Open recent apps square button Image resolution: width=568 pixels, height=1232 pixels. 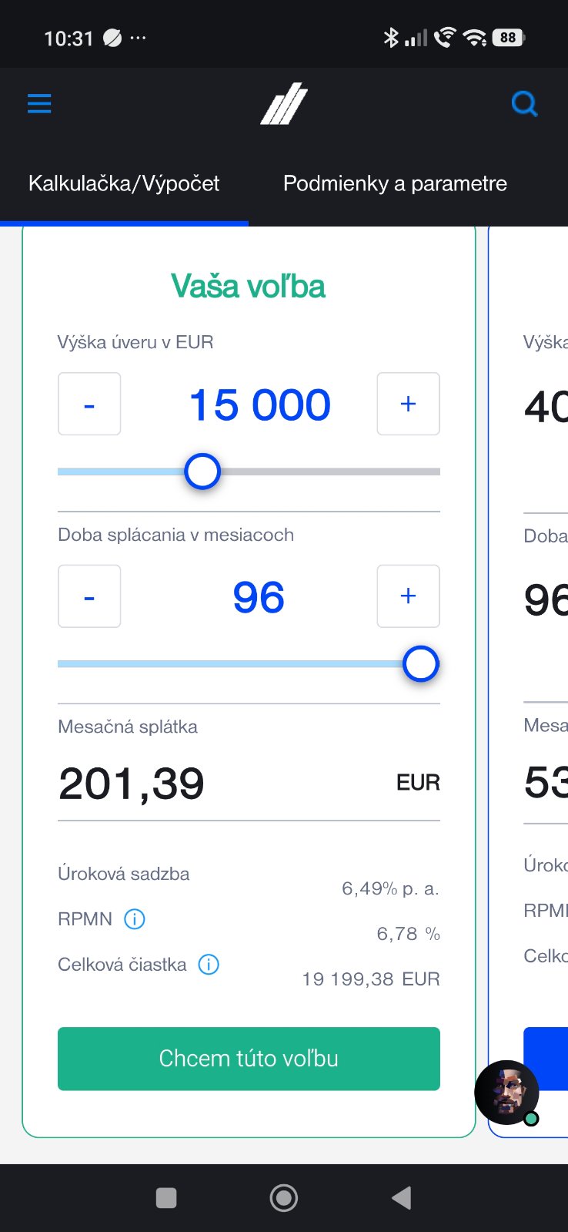tap(166, 1198)
